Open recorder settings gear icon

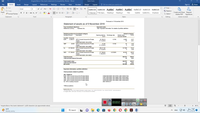(x=145, y=104)
